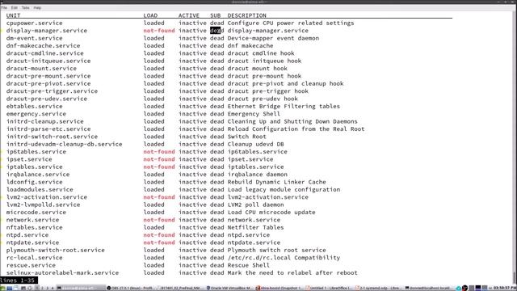The width and height of the screenshot is (517, 291).
Task: Switch to workspace 4 in the pager
Action: pyautogui.click(x=52, y=288)
